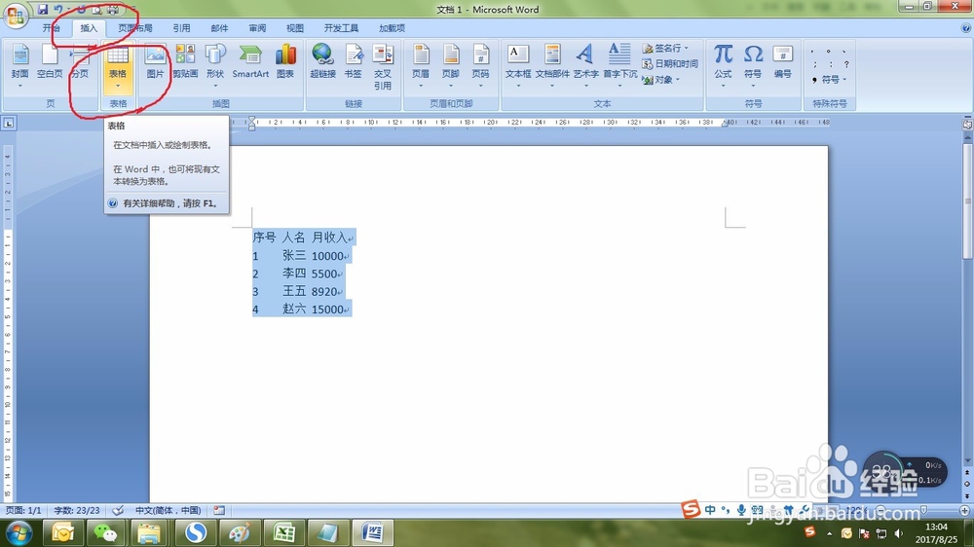Open Excel from the taskbar

(284, 532)
